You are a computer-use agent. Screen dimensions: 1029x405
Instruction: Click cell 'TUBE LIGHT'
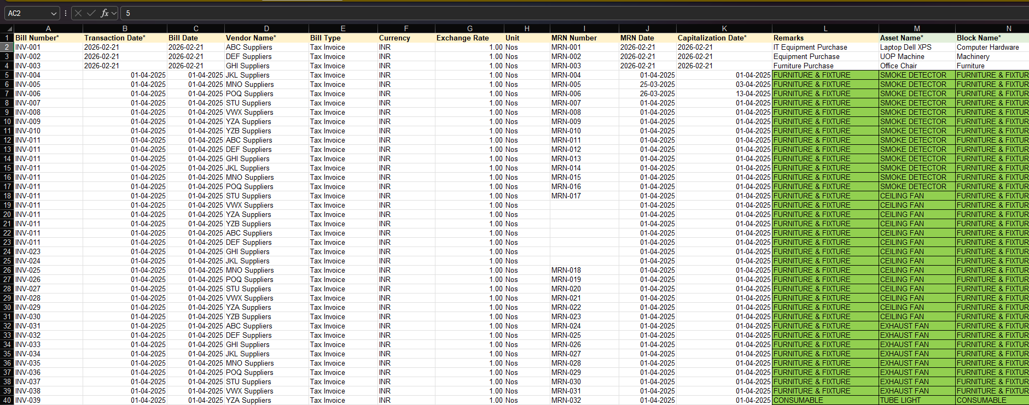(917, 400)
